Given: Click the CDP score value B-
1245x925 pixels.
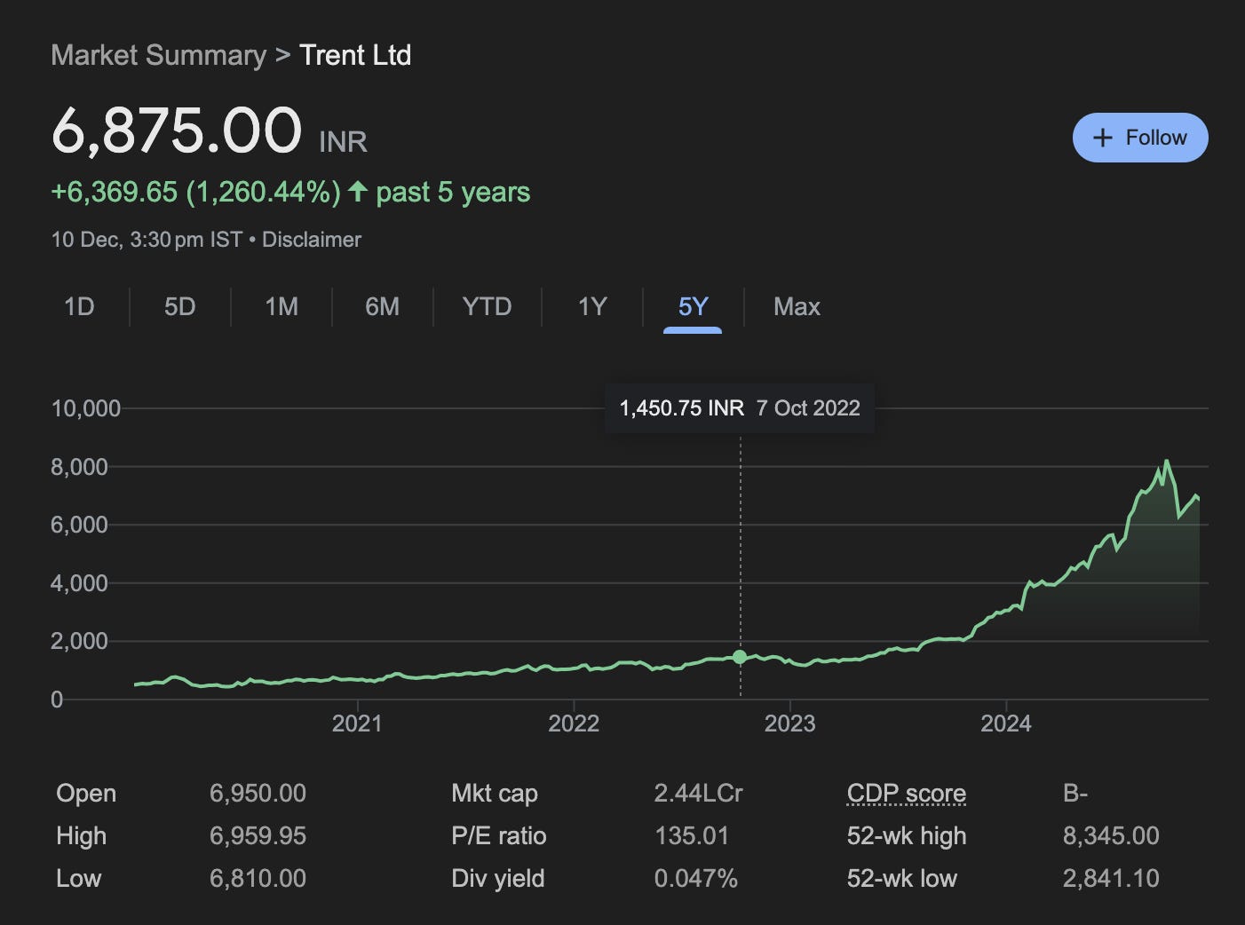Looking at the screenshot, I should 1075,794.
